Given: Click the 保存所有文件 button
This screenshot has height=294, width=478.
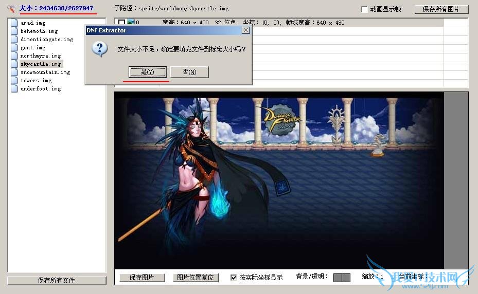Looking at the screenshot, I should click(x=57, y=281).
